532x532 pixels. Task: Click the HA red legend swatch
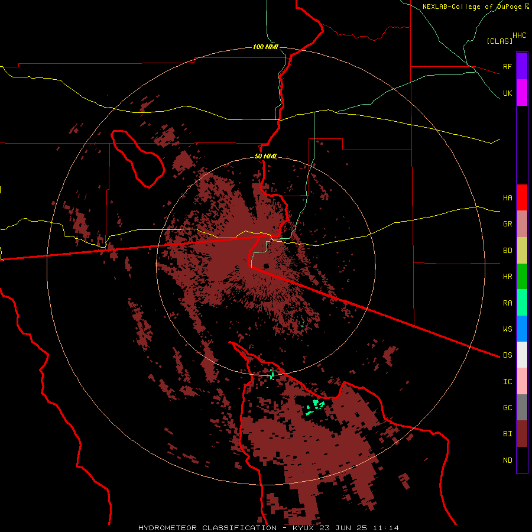point(522,197)
